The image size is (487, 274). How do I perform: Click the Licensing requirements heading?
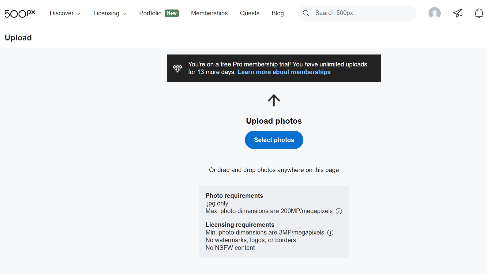pos(240,225)
